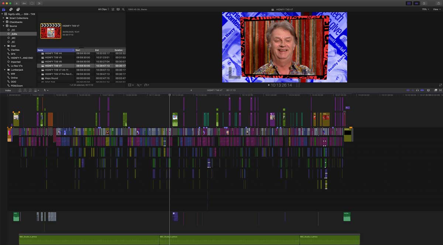This screenshot has width=443, height=245.
Task: Click the browser search magnifier icon
Action: tap(123, 9)
